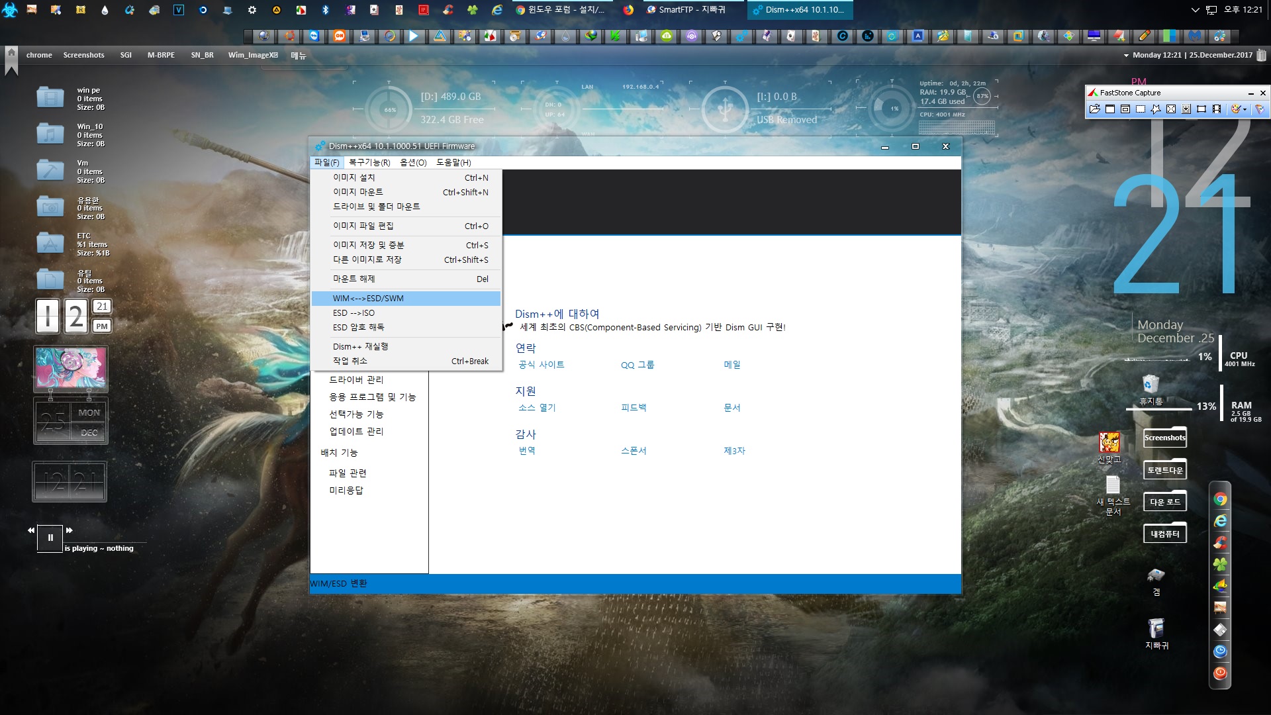This screenshot has width=1271, height=715.
Task: Select FastStone full screen capture
Action: tap(1171, 109)
